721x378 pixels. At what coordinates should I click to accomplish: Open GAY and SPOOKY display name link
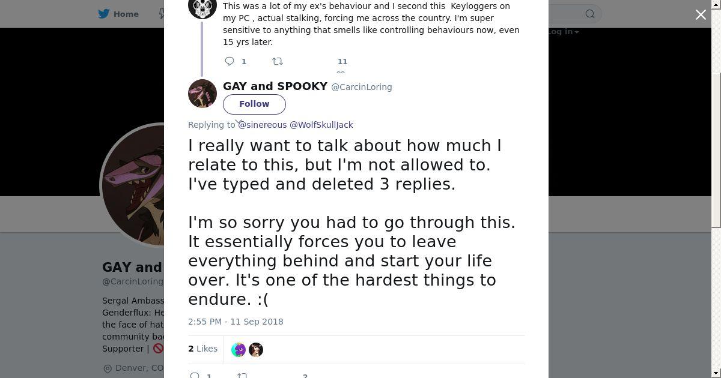click(x=275, y=86)
